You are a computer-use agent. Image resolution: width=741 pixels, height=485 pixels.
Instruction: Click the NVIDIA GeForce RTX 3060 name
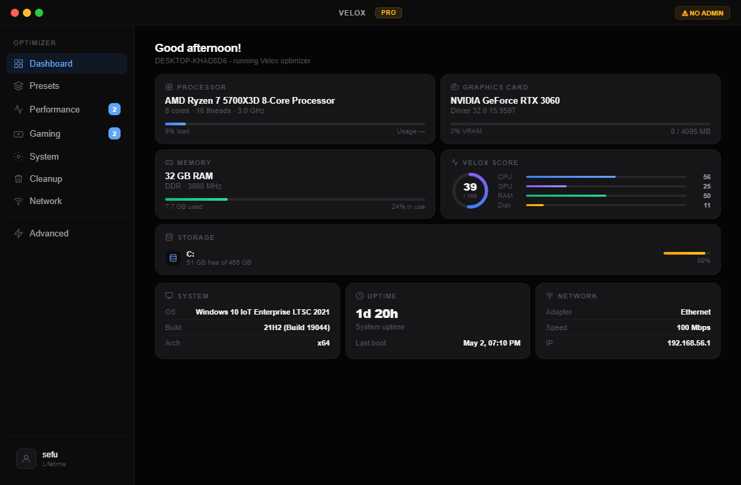[505, 100]
